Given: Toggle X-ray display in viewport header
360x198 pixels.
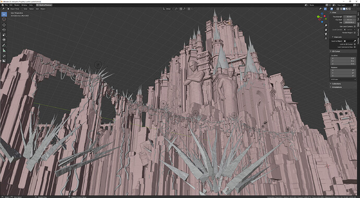Looking at the screenshot, I should point(338,9).
